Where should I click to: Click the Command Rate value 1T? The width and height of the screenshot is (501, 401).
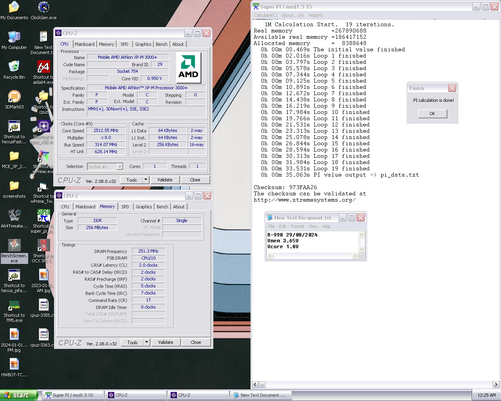tap(148, 300)
